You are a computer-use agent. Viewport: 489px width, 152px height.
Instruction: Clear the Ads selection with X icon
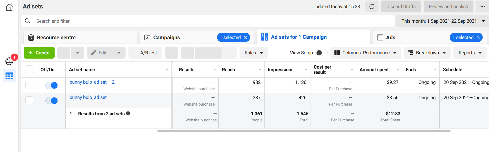click(x=478, y=37)
